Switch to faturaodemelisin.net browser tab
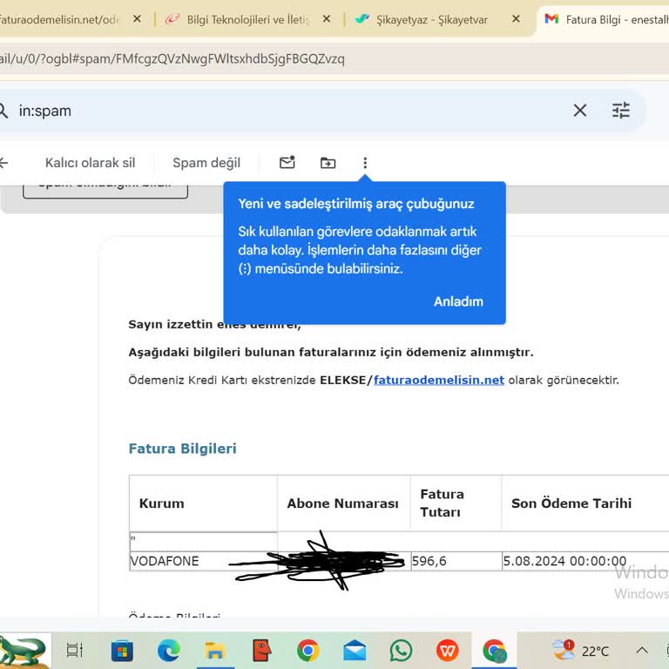Viewport: 669px width, 669px height. [x=60, y=20]
